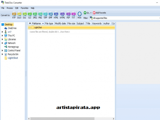This screenshot has width=160, height=120.
Task: Select This PC in tree
Action: [x=11, y=36]
